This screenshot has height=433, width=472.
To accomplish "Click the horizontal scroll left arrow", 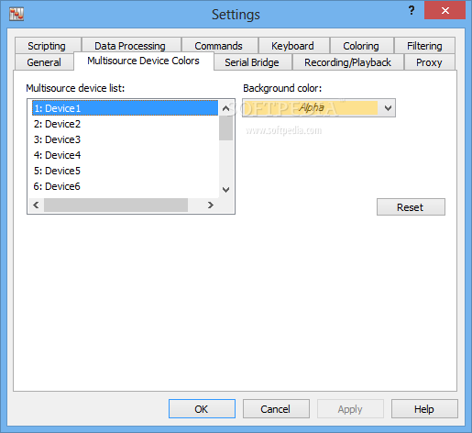I will (x=36, y=205).
